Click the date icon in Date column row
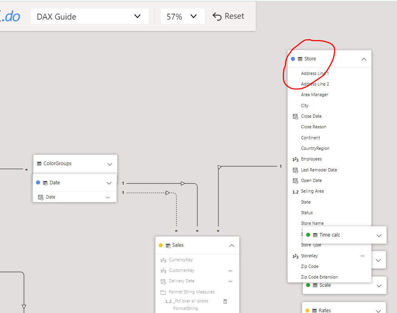Image resolution: width=397 pixels, height=313 pixels. [x=40, y=197]
